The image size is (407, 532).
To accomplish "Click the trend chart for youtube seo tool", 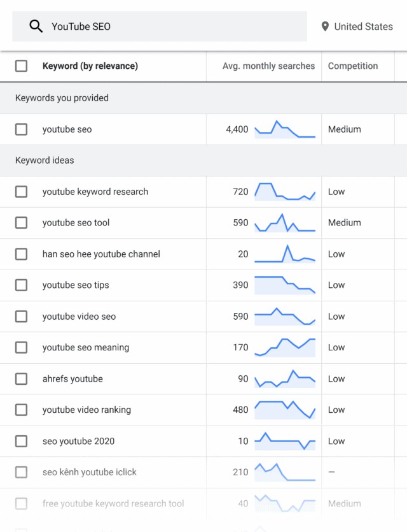I will point(285,222).
